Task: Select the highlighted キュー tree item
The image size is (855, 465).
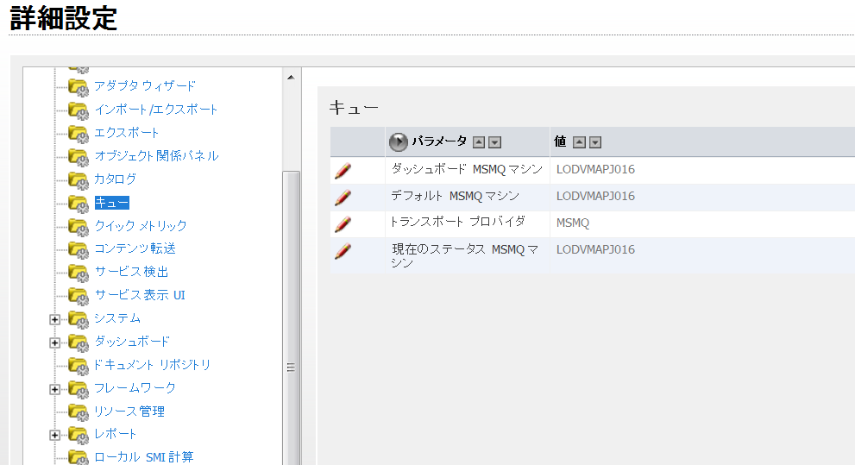Action: coord(112,203)
